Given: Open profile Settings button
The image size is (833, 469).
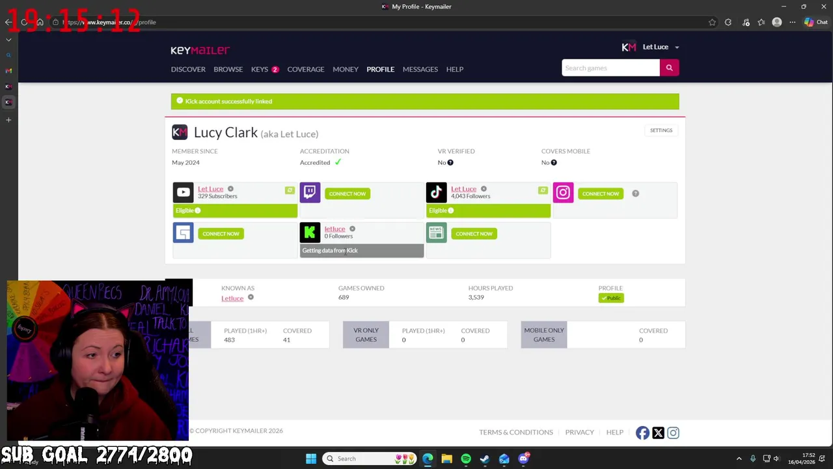Looking at the screenshot, I should pos(661,130).
